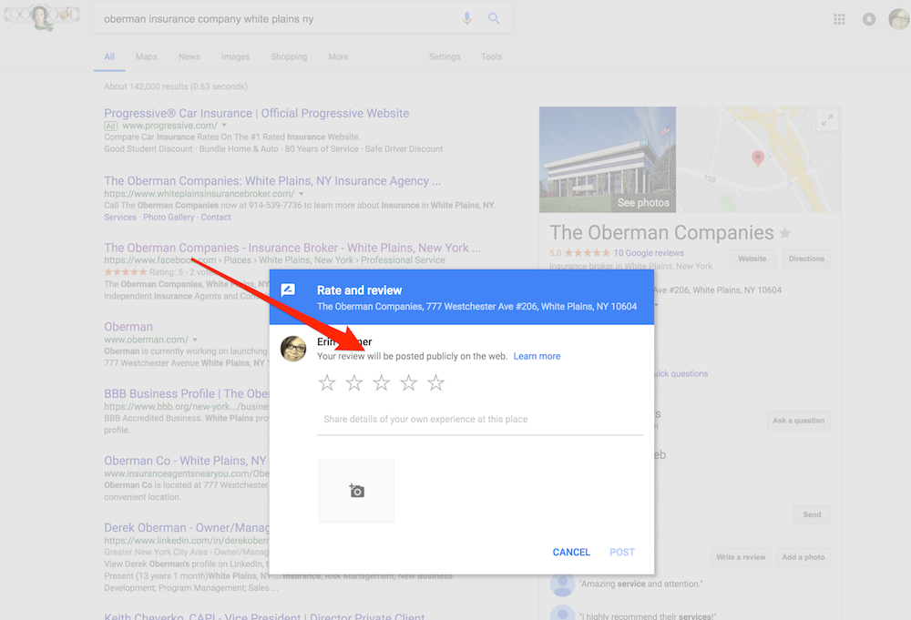Click the Ask a question button
Screen dimensions: 911x620
(798, 421)
